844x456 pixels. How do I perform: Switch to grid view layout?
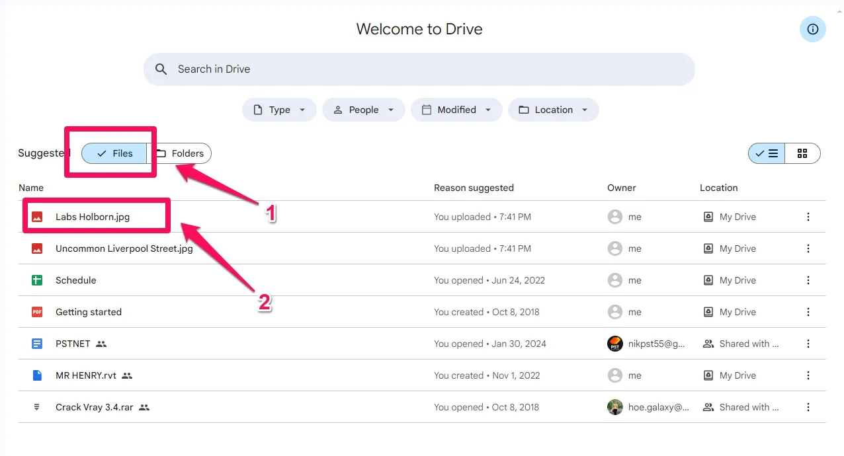click(x=802, y=153)
